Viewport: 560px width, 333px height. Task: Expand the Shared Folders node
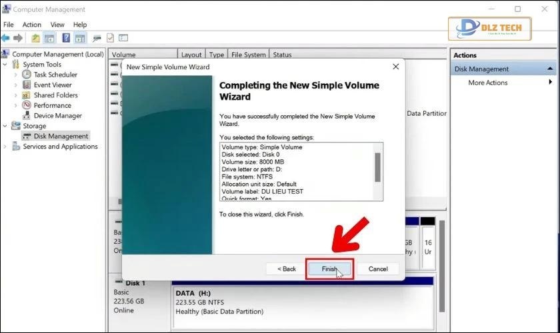(x=16, y=95)
